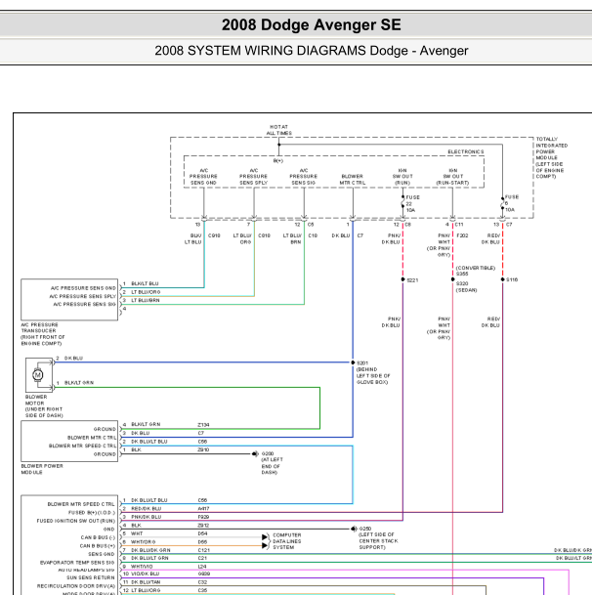Click 'IGN SW OUT (RUN-START)' label

[452, 177]
